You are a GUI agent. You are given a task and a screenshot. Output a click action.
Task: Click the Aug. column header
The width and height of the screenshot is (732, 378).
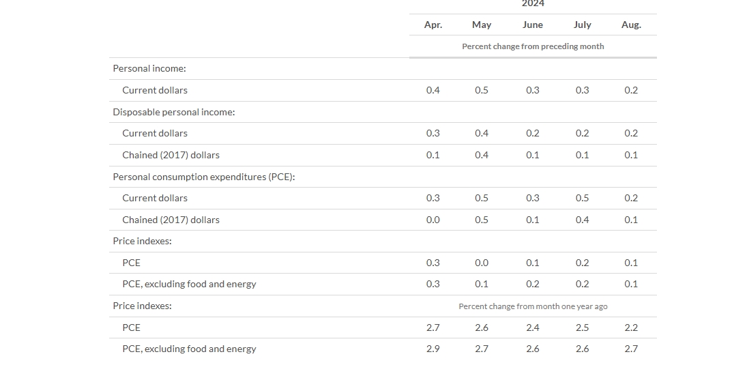[x=631, y=25]
